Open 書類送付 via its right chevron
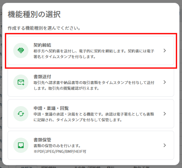The width and height of the screenshot is (182, 168). [165, 82]
